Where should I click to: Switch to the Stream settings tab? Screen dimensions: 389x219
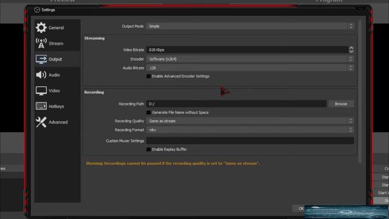point(57,43)
